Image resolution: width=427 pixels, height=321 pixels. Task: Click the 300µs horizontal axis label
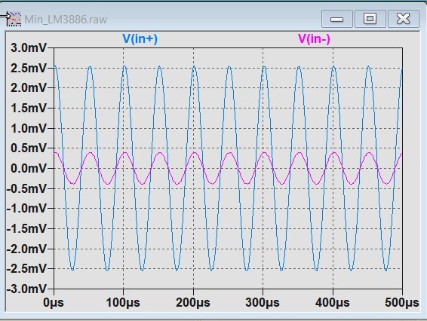pos(263,302)
